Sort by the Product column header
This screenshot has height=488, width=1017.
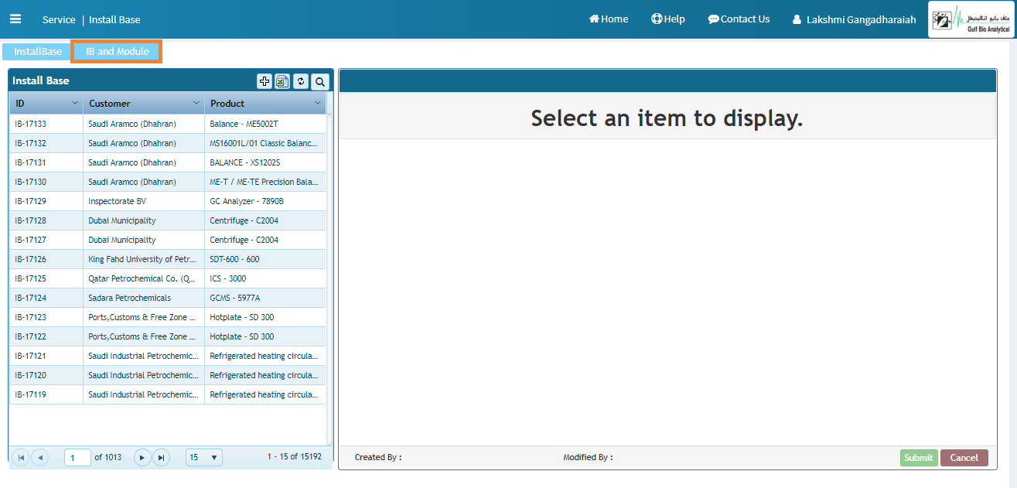coord(227,104)
